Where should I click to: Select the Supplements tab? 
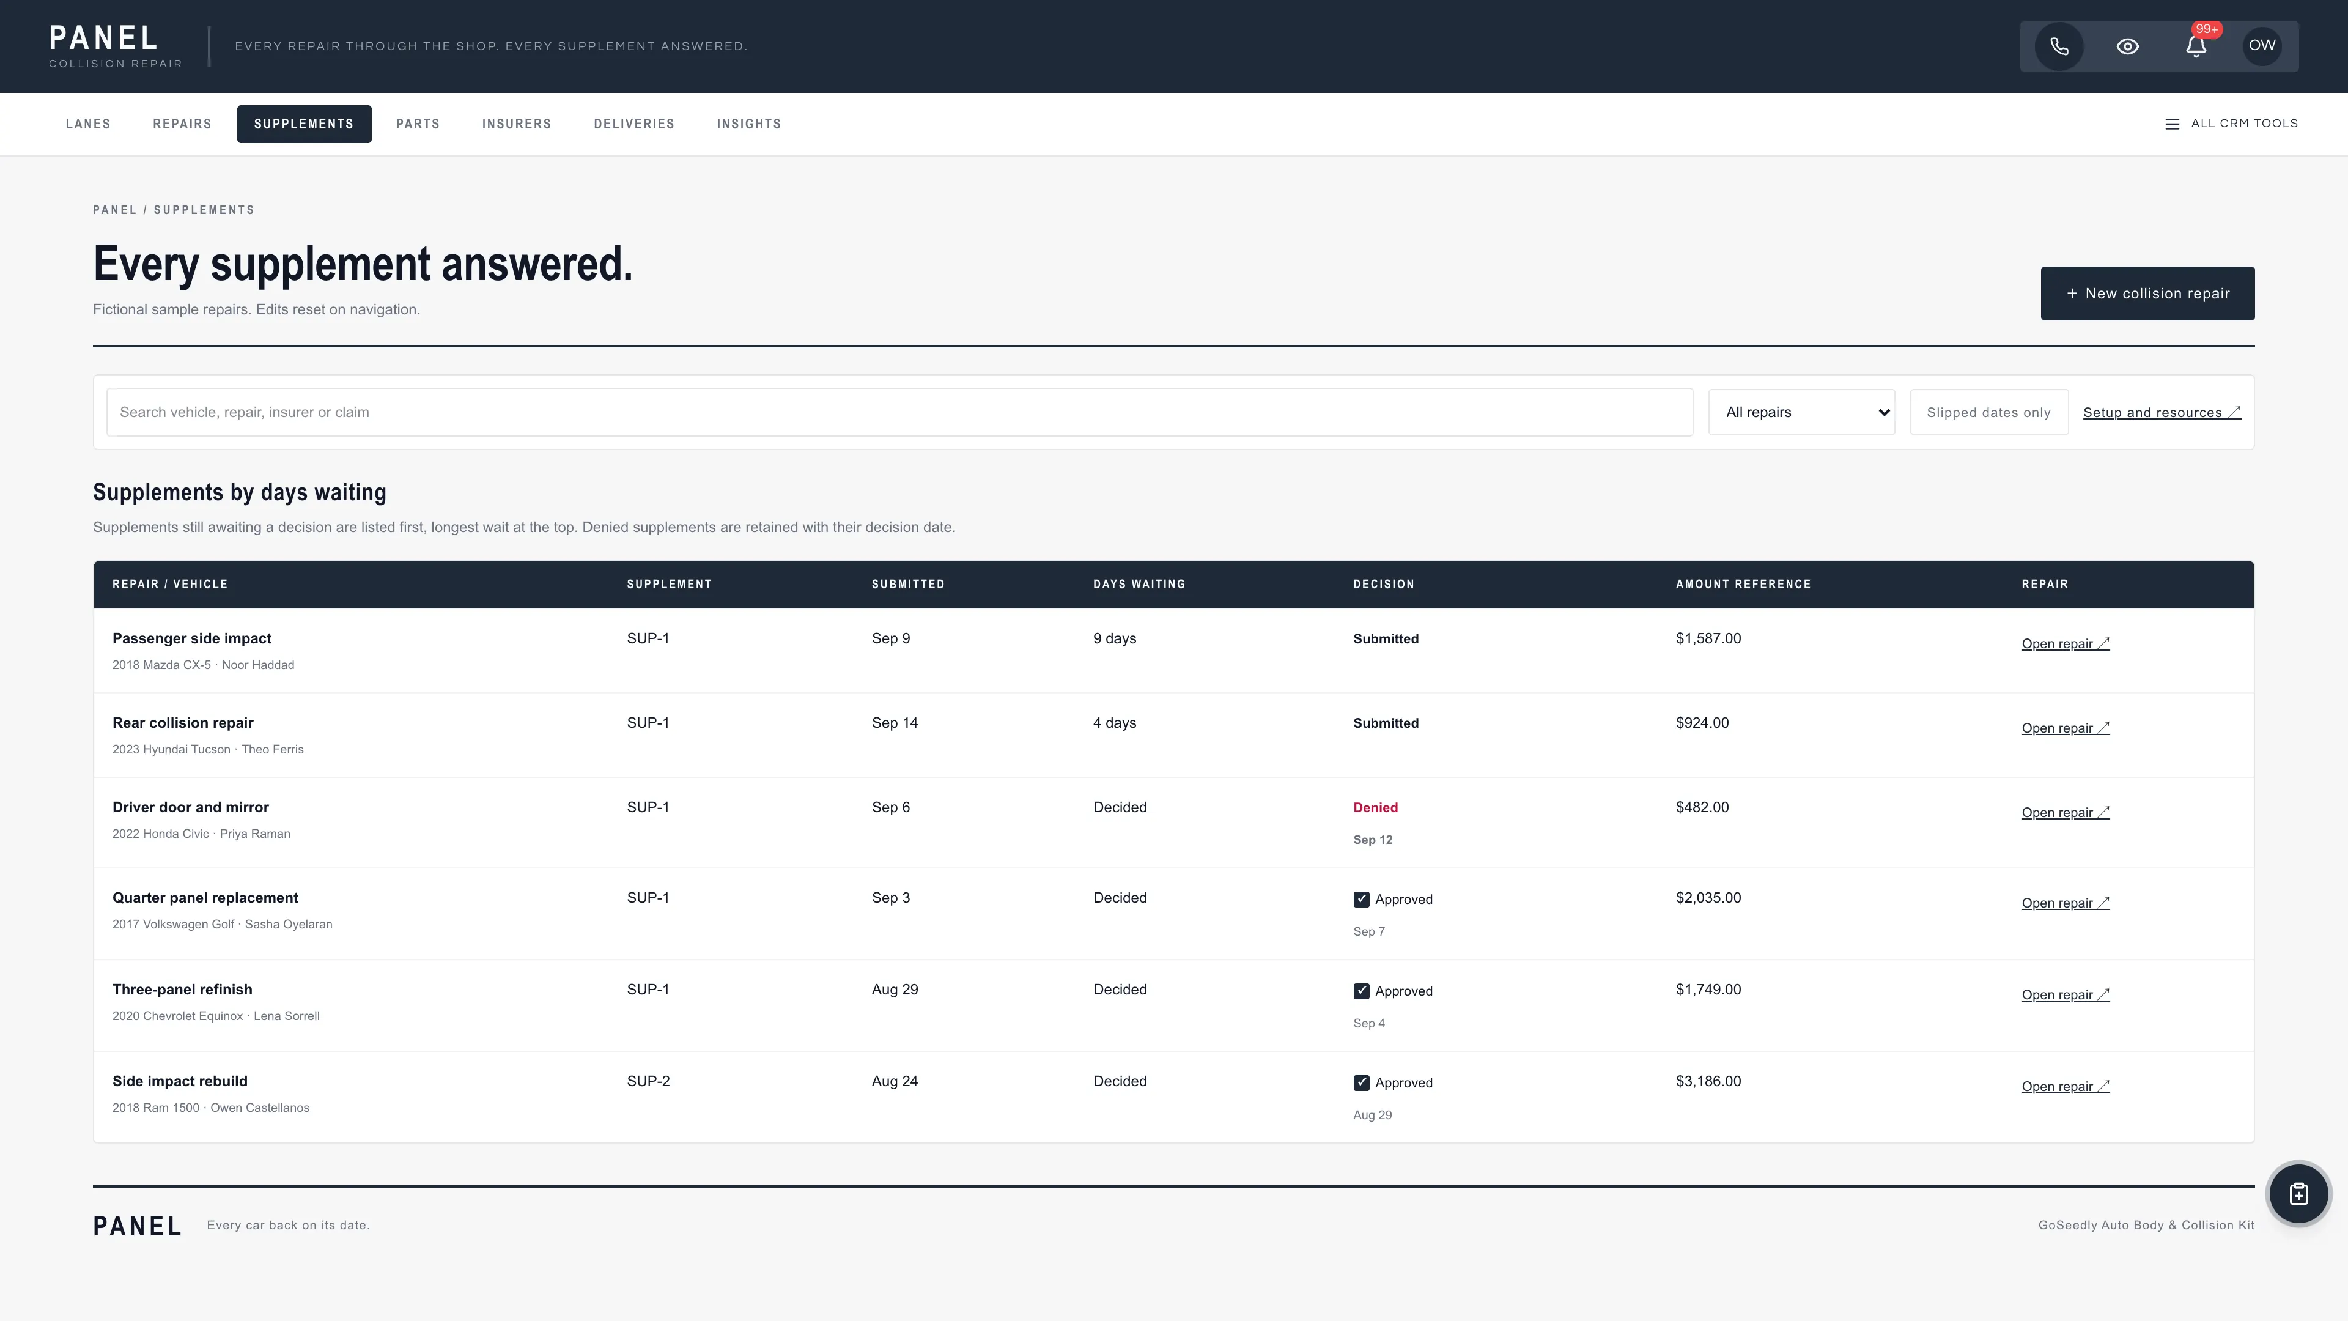point(305,124)
